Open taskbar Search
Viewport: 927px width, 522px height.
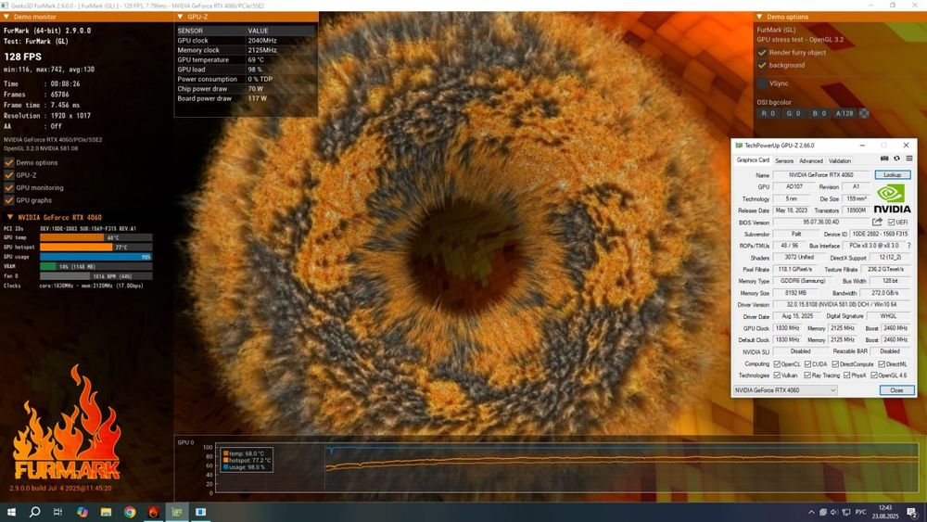pyautogui.click(x=35, y=512)
